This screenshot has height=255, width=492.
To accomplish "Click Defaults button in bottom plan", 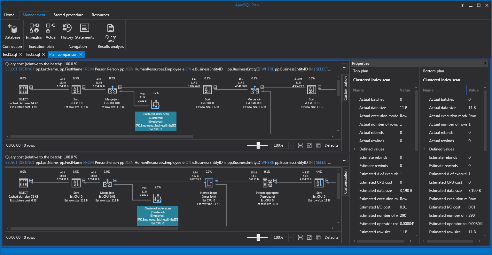I will click(331, 237).
